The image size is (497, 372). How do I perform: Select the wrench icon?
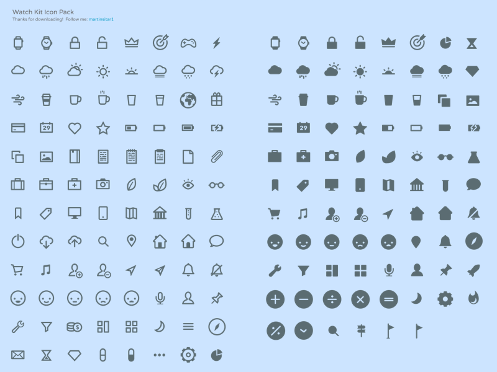click(17, 327)
